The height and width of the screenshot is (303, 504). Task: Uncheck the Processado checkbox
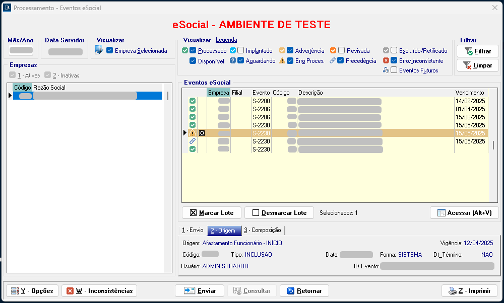click(193, 51)
